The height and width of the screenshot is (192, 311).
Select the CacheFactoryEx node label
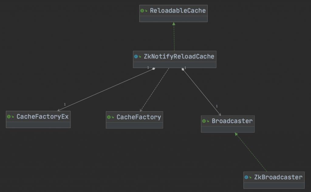(x=43, y=117)
